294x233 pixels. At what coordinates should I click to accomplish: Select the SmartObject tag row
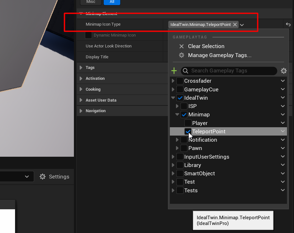pyautogui.click(x=199, y=173)
